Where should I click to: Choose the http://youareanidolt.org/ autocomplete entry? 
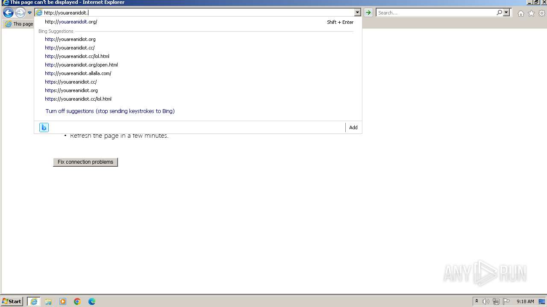coord(198,22)
